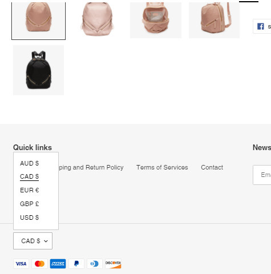
Task: View the open backpack interior thumbnail
Action: [156, 19]
